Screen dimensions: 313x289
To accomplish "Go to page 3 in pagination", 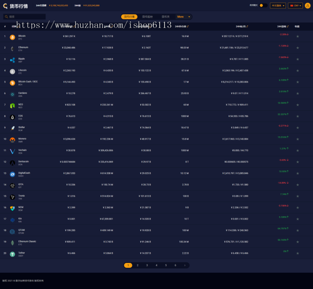I will pos(147,265).
